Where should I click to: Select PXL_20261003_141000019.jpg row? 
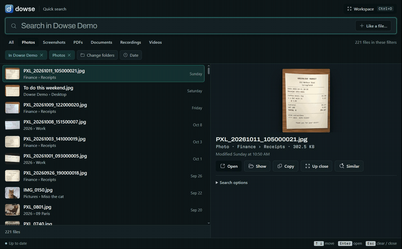[x=103, y=142]
